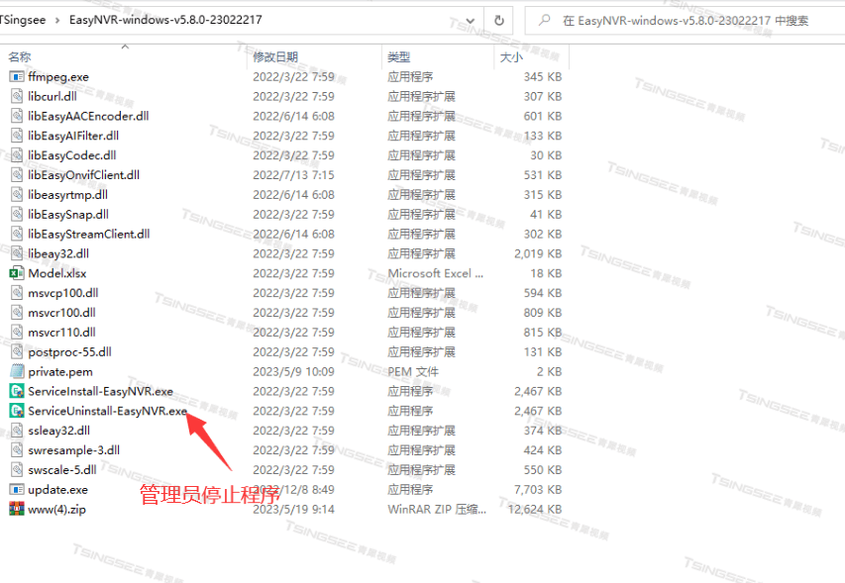This screenshot has width=845, height=583.
Task: Select the file name ServiceUninstall-EasyNVR.exe
Action: [108, 412]
